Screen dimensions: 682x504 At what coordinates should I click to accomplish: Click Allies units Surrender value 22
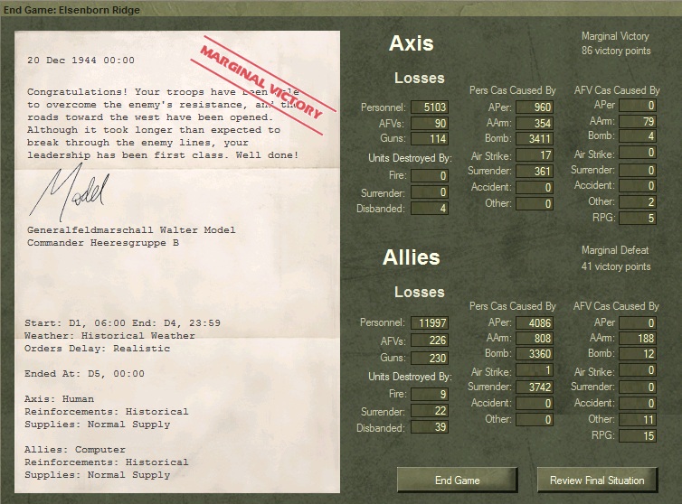click(430, 411)
